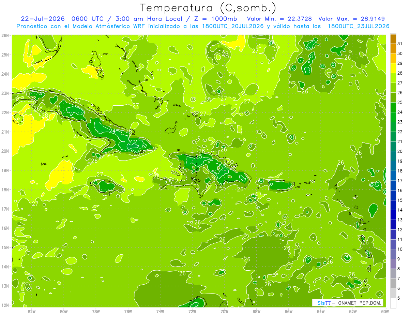Click the "16N" latitude label
This screenshot has width=409, height=316.
[x=5, y=228]
